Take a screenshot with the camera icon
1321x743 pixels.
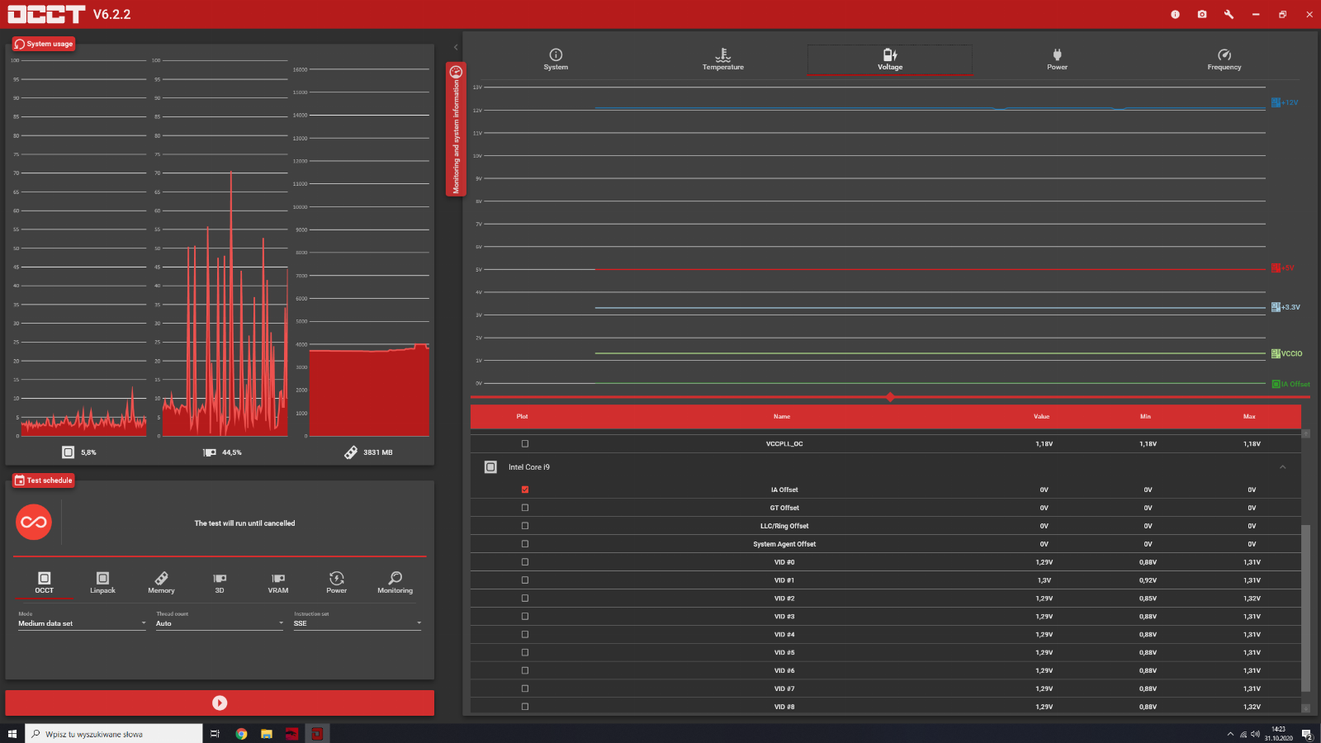(1202, 14)
